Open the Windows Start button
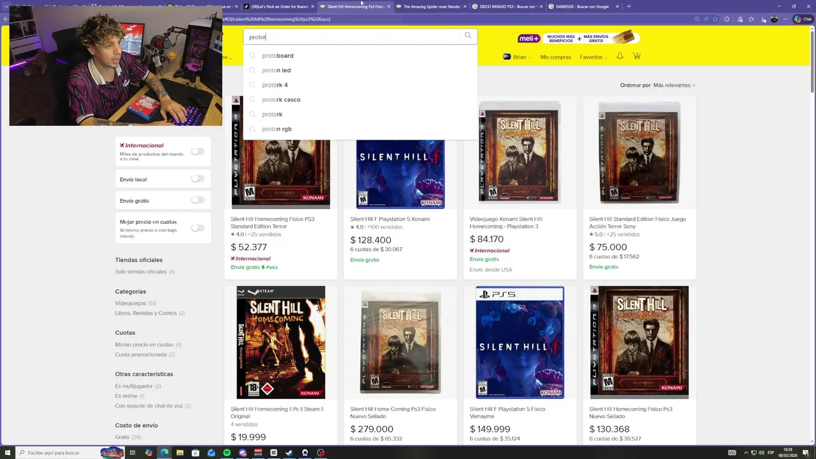The image size is (816, 459). pos(8,453)
